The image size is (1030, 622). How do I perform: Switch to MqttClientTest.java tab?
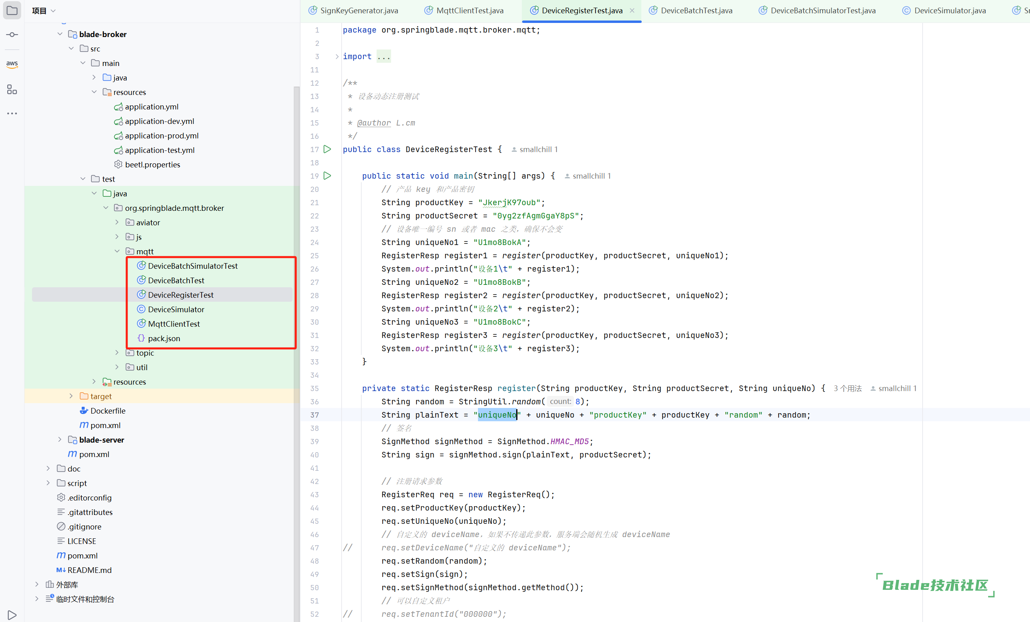click(464, 10)
